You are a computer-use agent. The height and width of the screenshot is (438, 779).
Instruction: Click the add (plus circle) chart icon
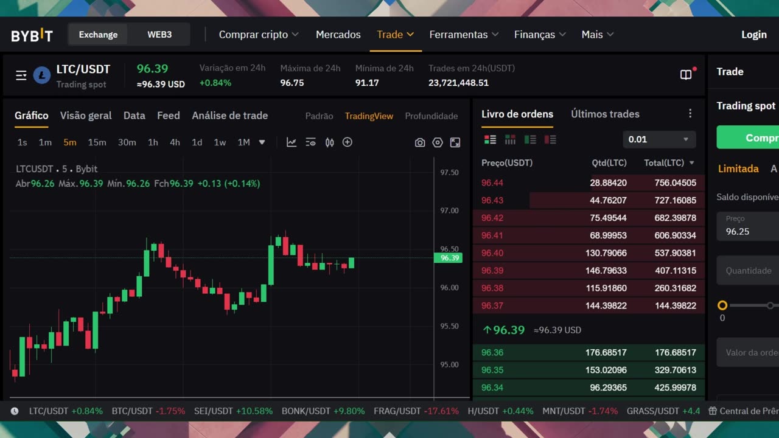point(348,142)
